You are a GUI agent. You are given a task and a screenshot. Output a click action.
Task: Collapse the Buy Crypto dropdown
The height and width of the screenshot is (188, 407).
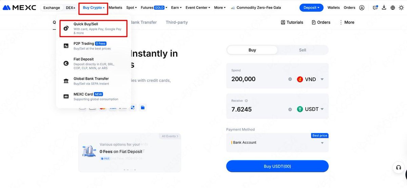94,7
